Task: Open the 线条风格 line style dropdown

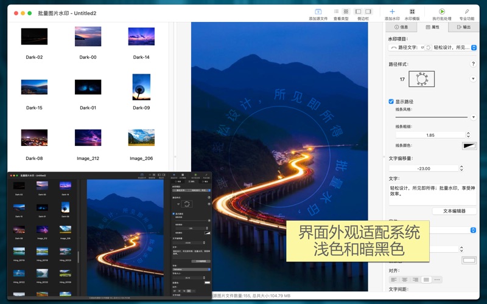Action: (473, 117)
